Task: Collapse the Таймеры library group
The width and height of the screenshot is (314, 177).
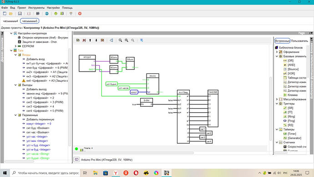Action: point(277,130)
